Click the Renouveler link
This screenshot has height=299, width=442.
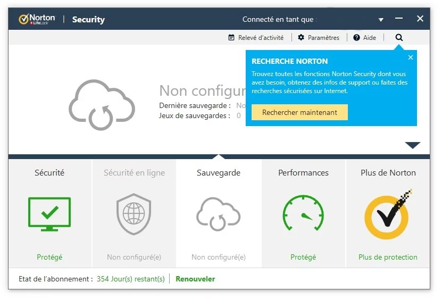[195, 279]
